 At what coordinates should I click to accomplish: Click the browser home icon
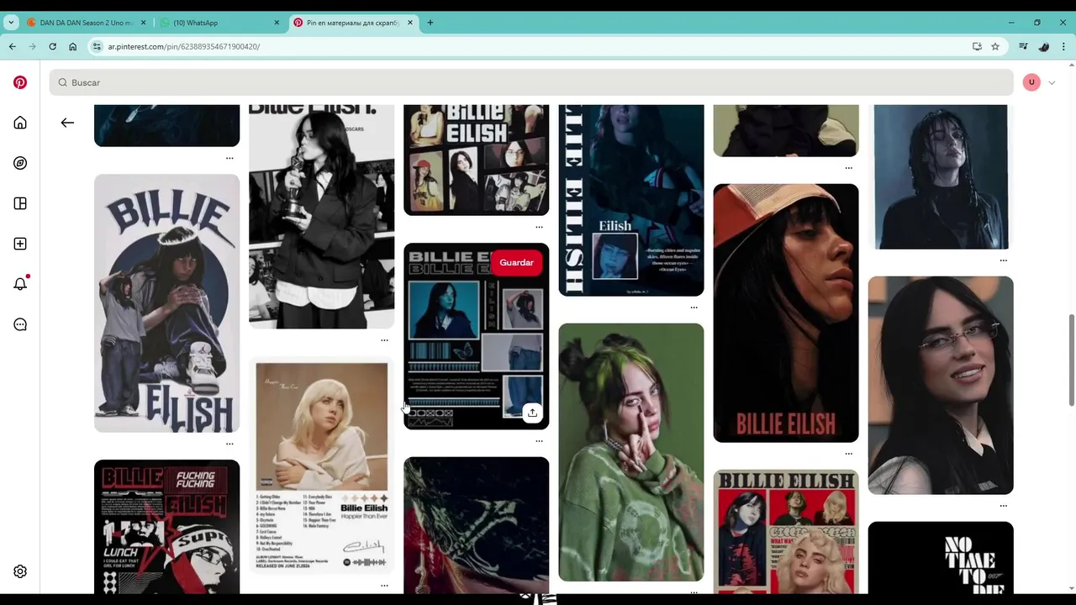coord(72,46)
